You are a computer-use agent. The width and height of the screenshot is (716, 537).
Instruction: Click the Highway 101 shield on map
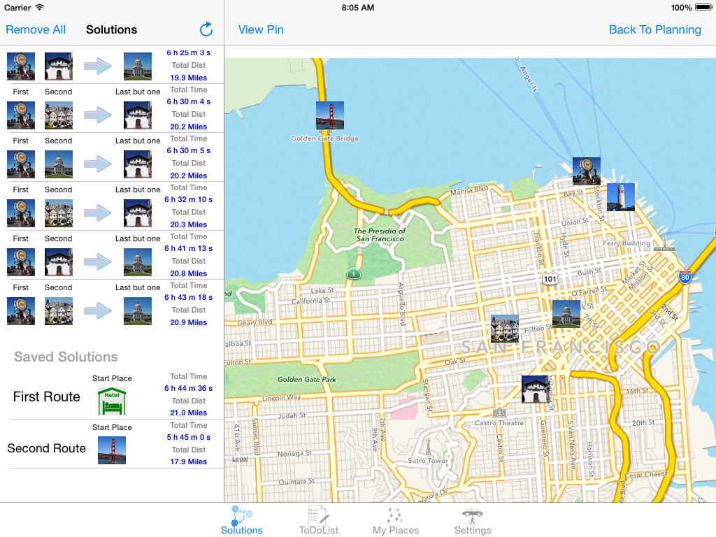[x=550, y=279]
